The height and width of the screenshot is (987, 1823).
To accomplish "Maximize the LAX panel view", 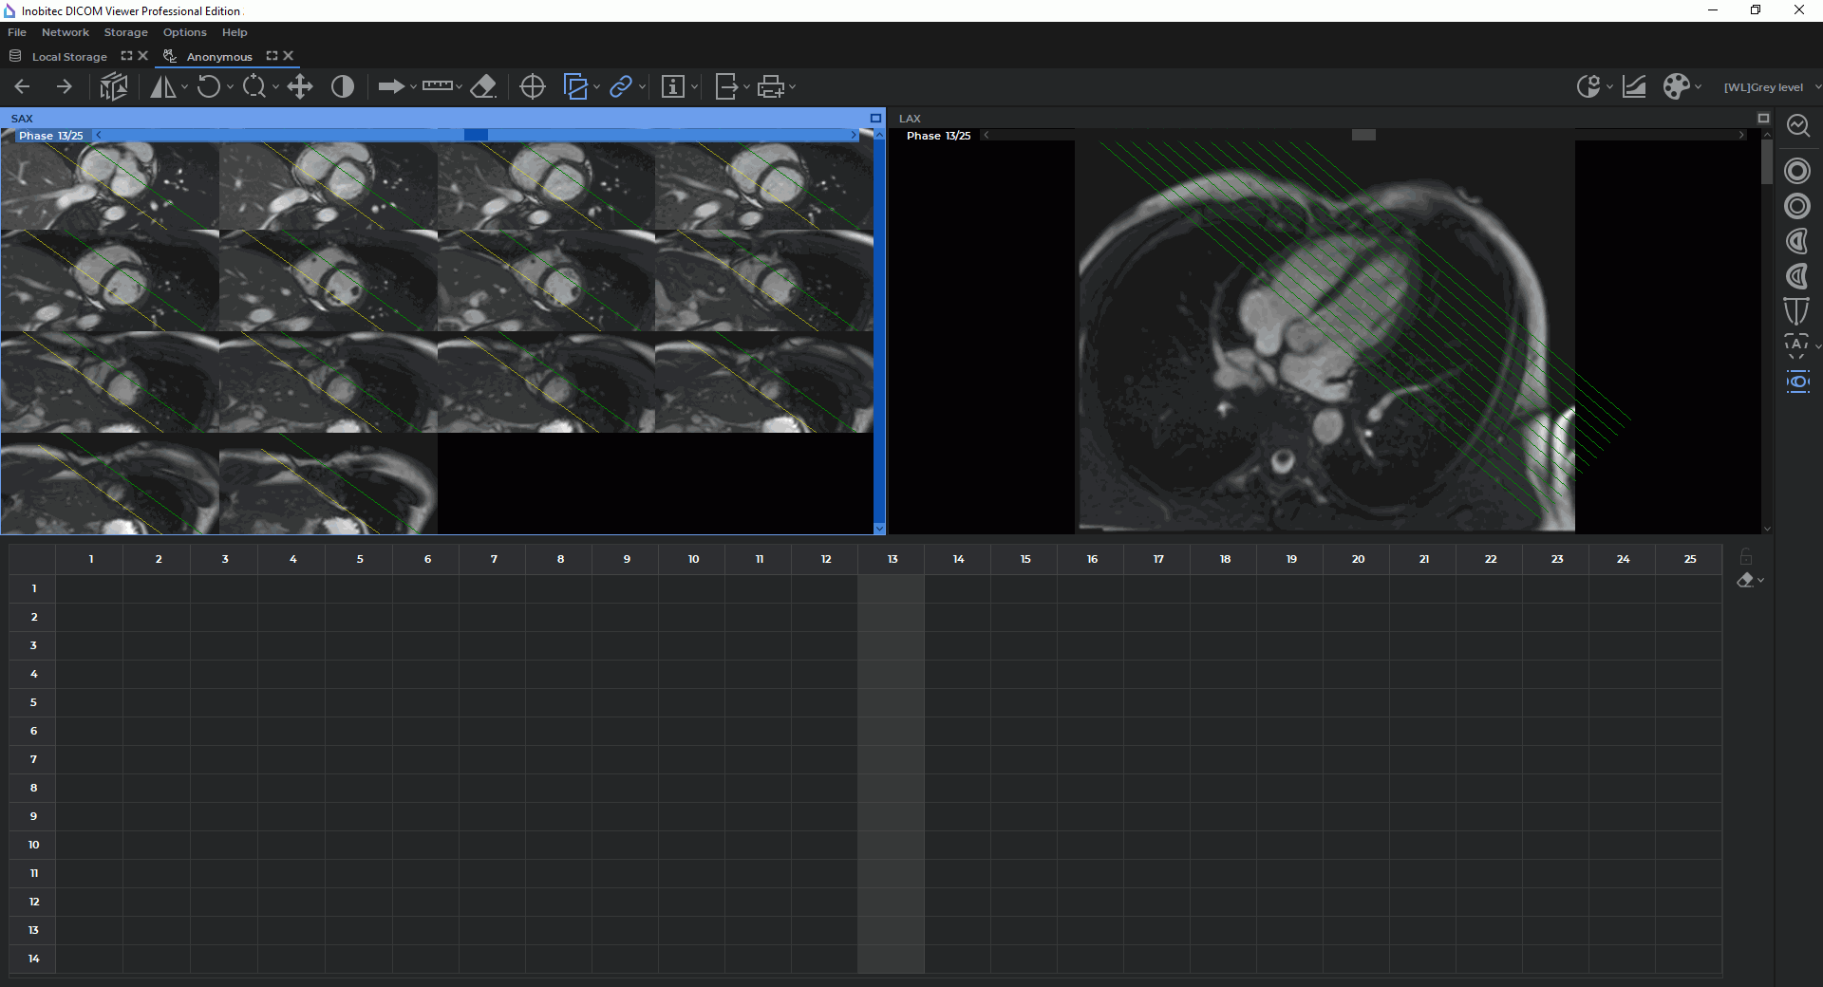I will click(1763, 119).
